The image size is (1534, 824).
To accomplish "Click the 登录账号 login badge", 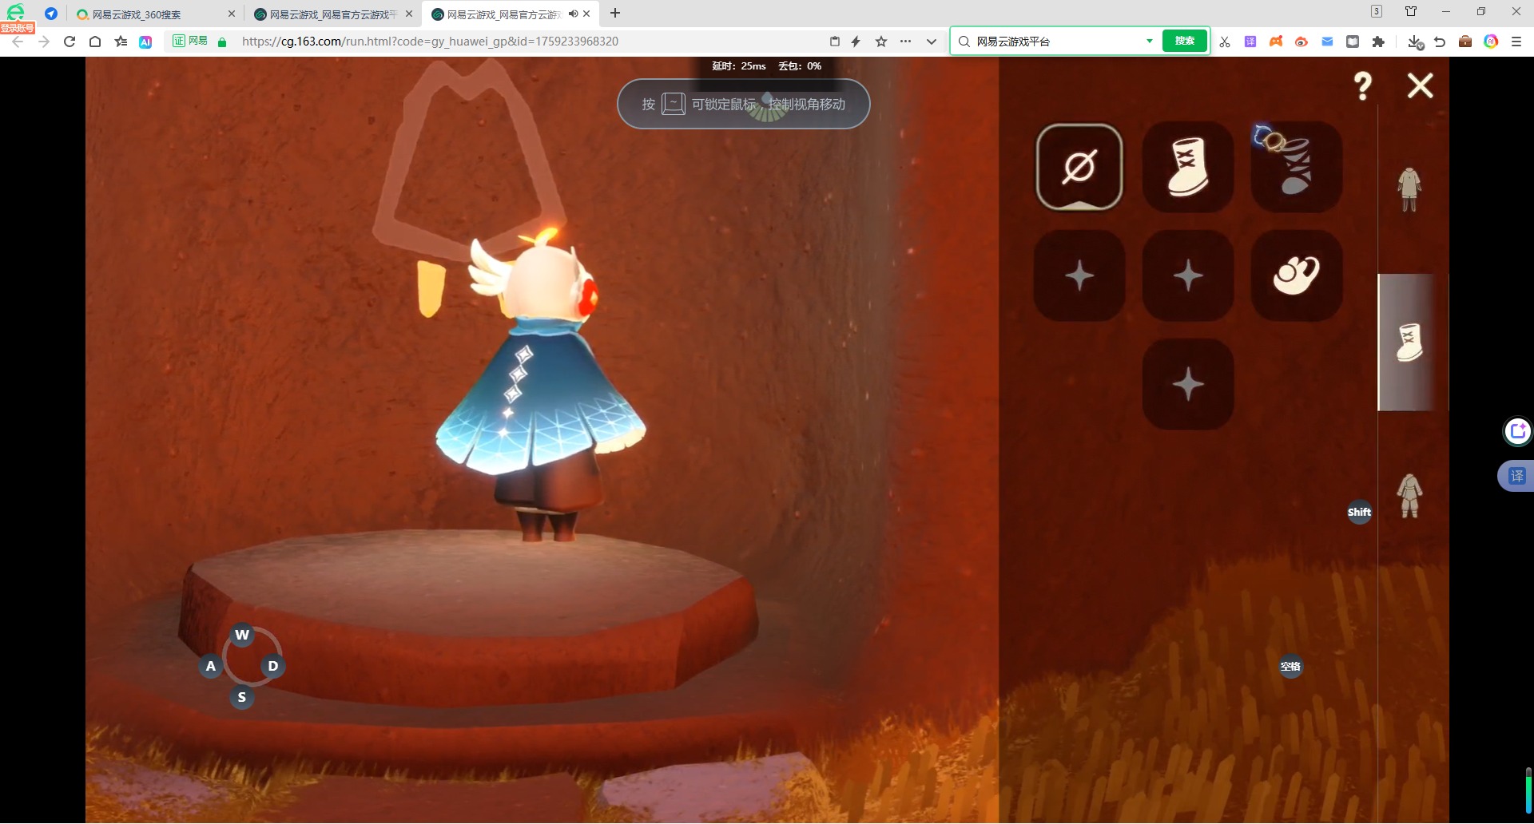I will pyautogui.click(x=18, y=28).
